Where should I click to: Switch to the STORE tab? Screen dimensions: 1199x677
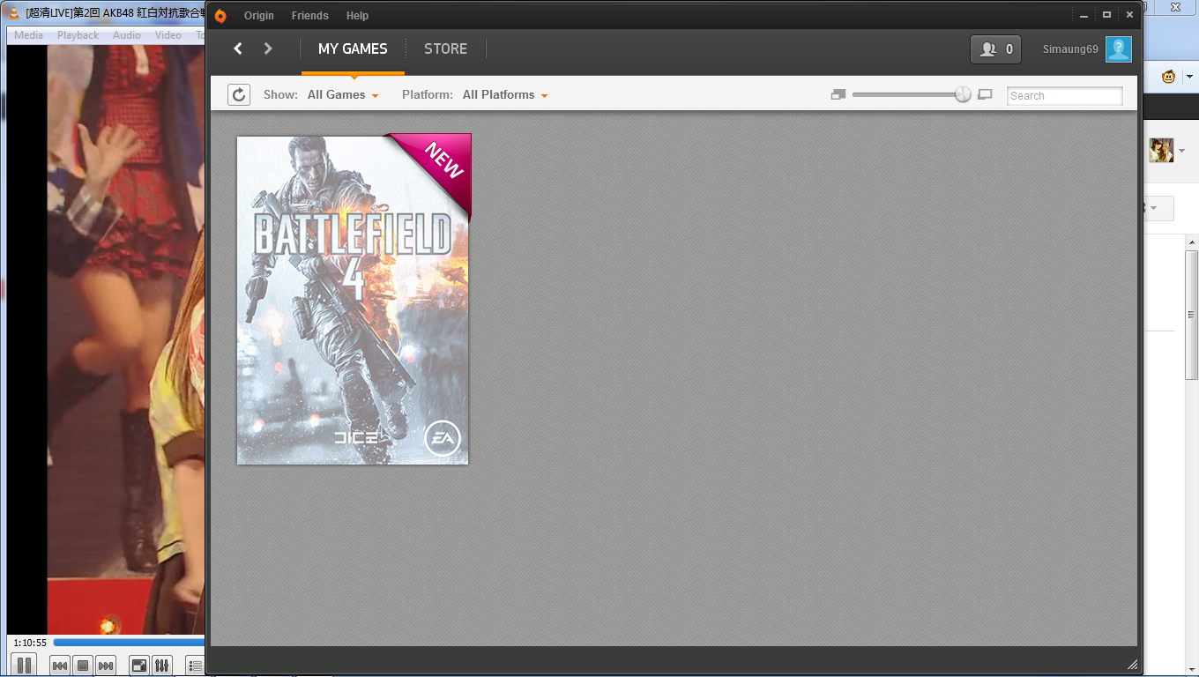click(x=445, y=49)
